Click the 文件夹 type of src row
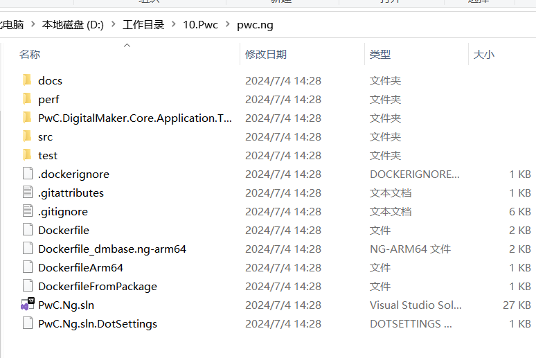 pos(385,137)
